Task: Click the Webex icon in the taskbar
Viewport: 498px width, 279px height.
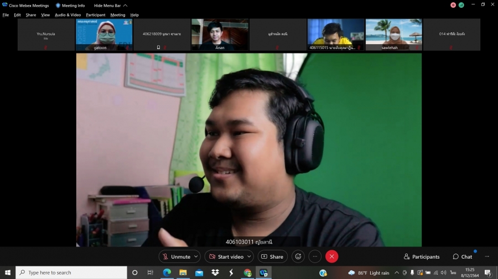Action: click(x=263, y=272)
